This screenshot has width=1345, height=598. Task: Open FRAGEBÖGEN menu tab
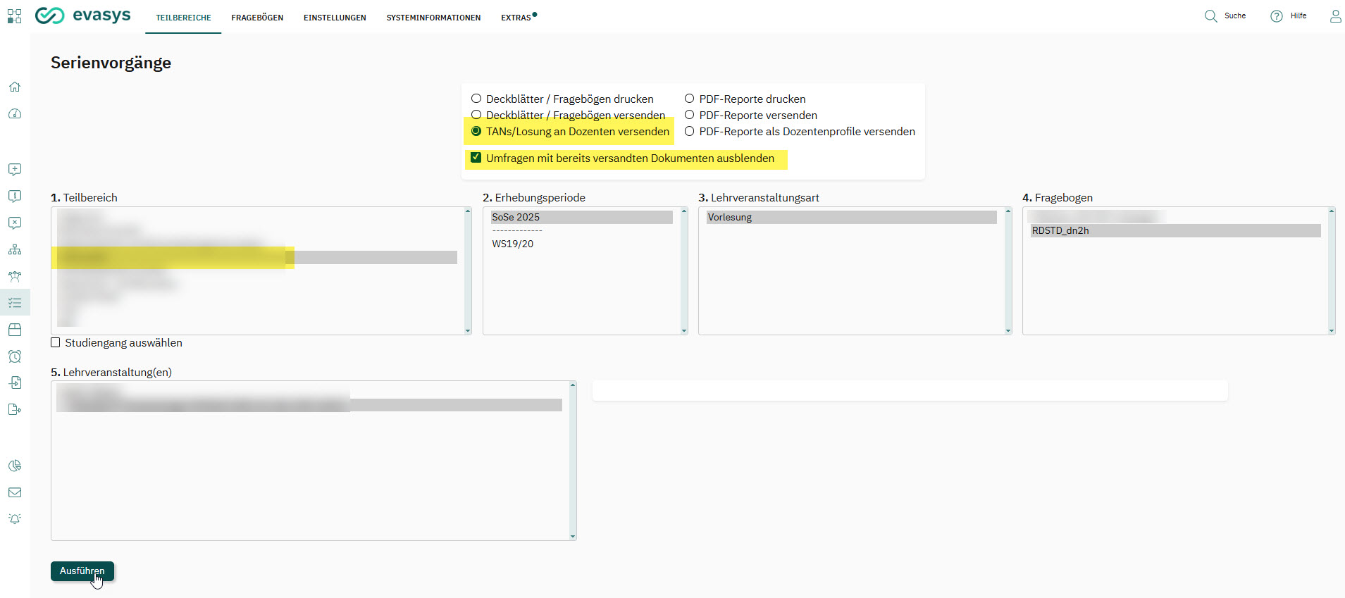257,18
